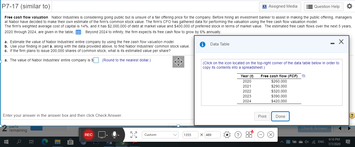Screen dimensions: 355x147
Task: Open Microsoft Store from taskbar
Action: (x=70, y=142)
